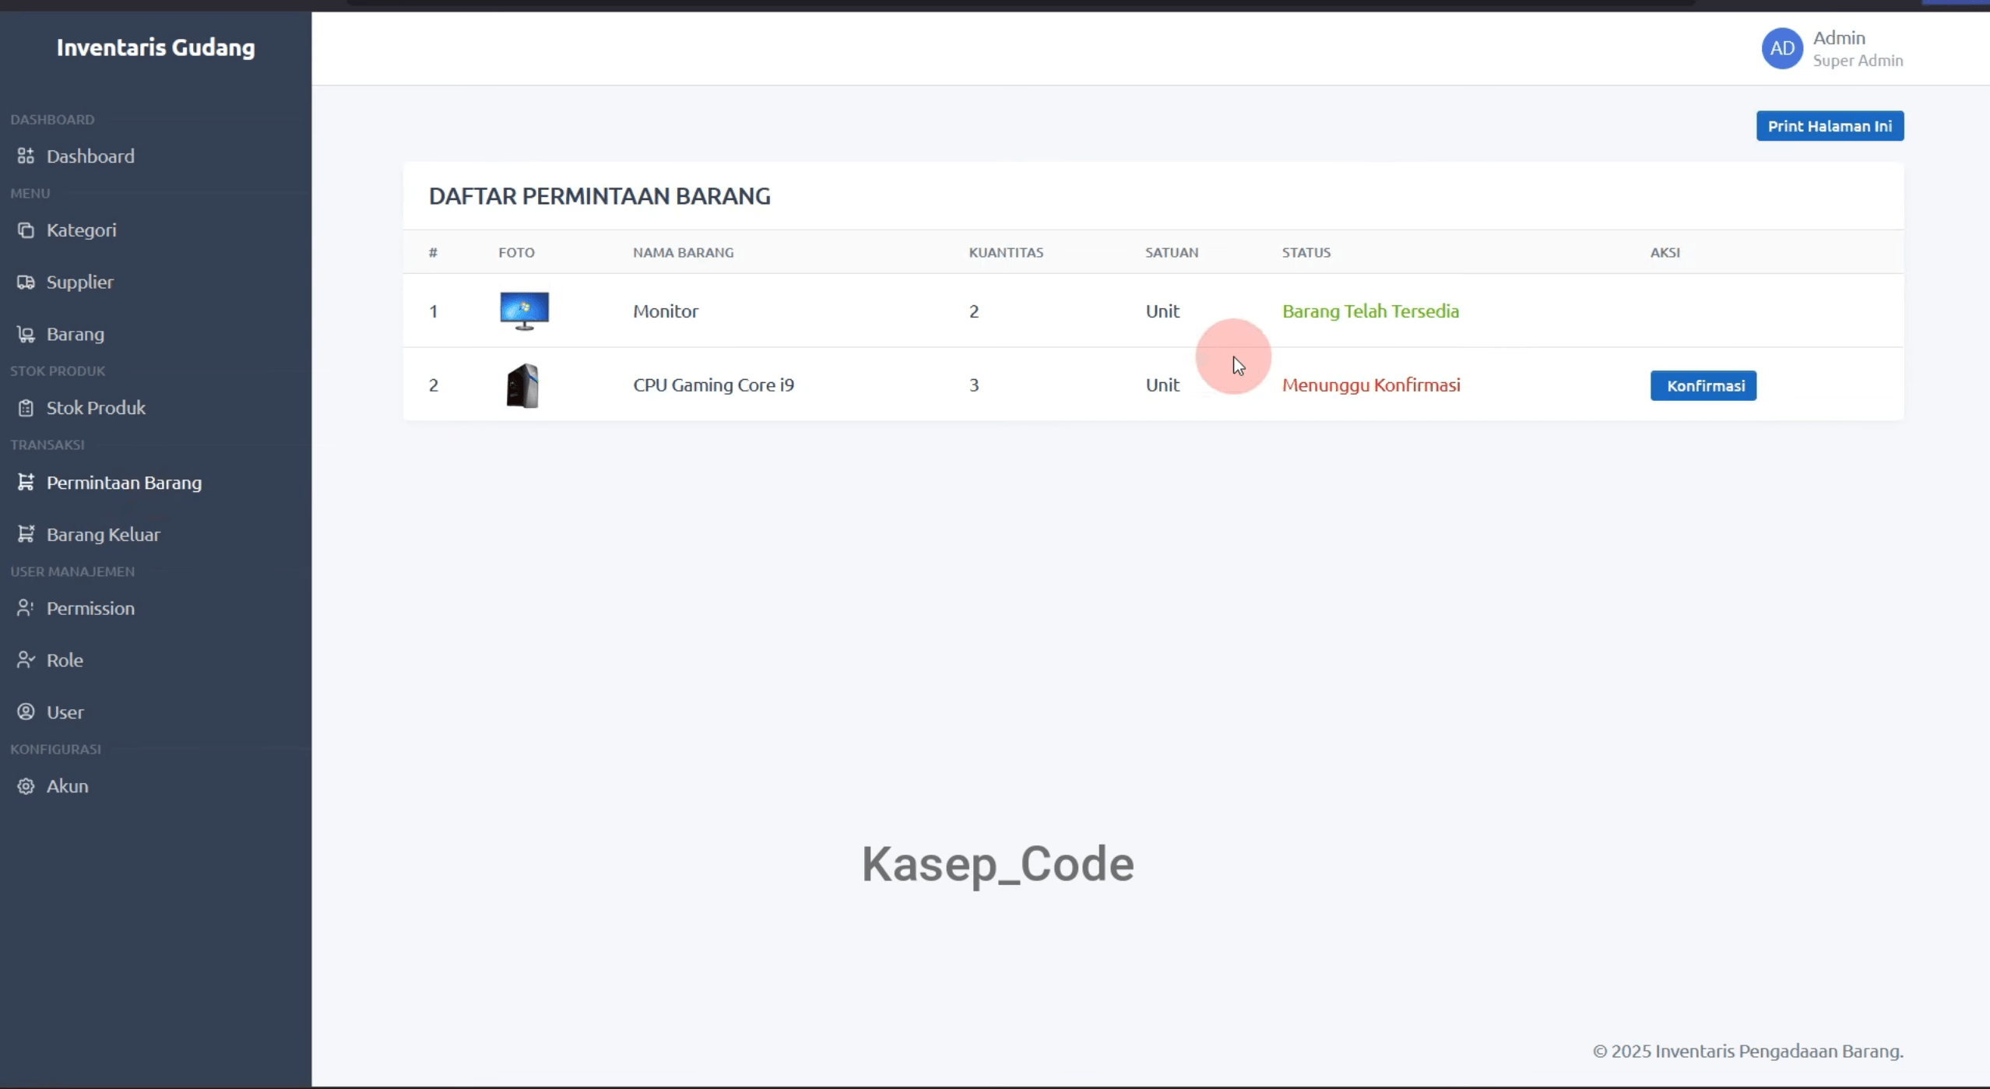Click the Permission user icon
Screen dimensions: 1990x1089
click(26, 608)
